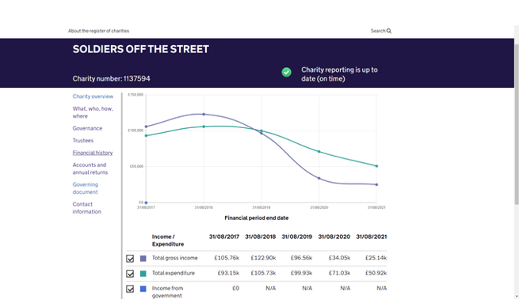The width and height of the screenshot is (519, 299).
Task: Click the teal Total expenditure swatch
Action: 143,274
